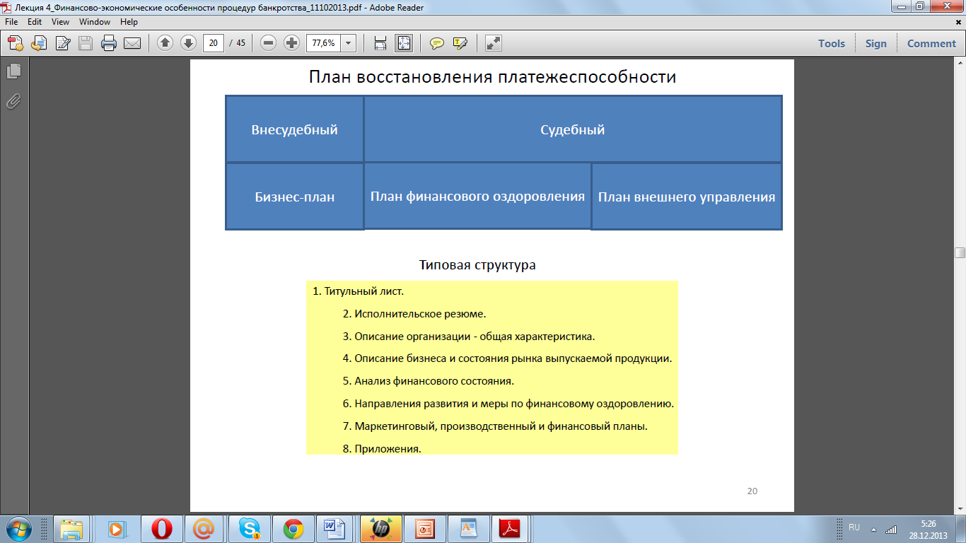Go to previous page with the up arrow

point(165,43)
